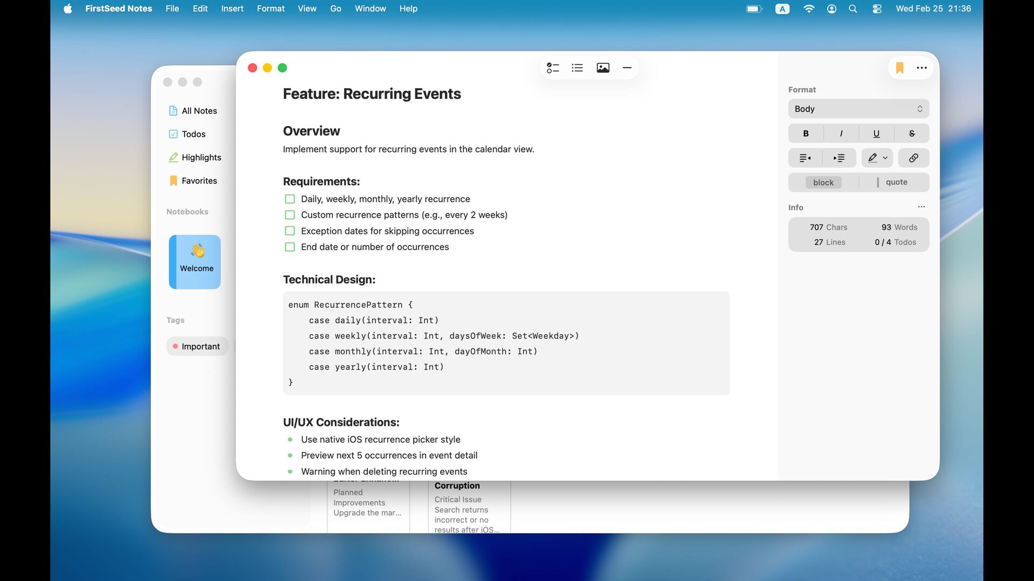Open the Format menu in the menu bar
Screen dimensions: 1034x581
(270, 9)
